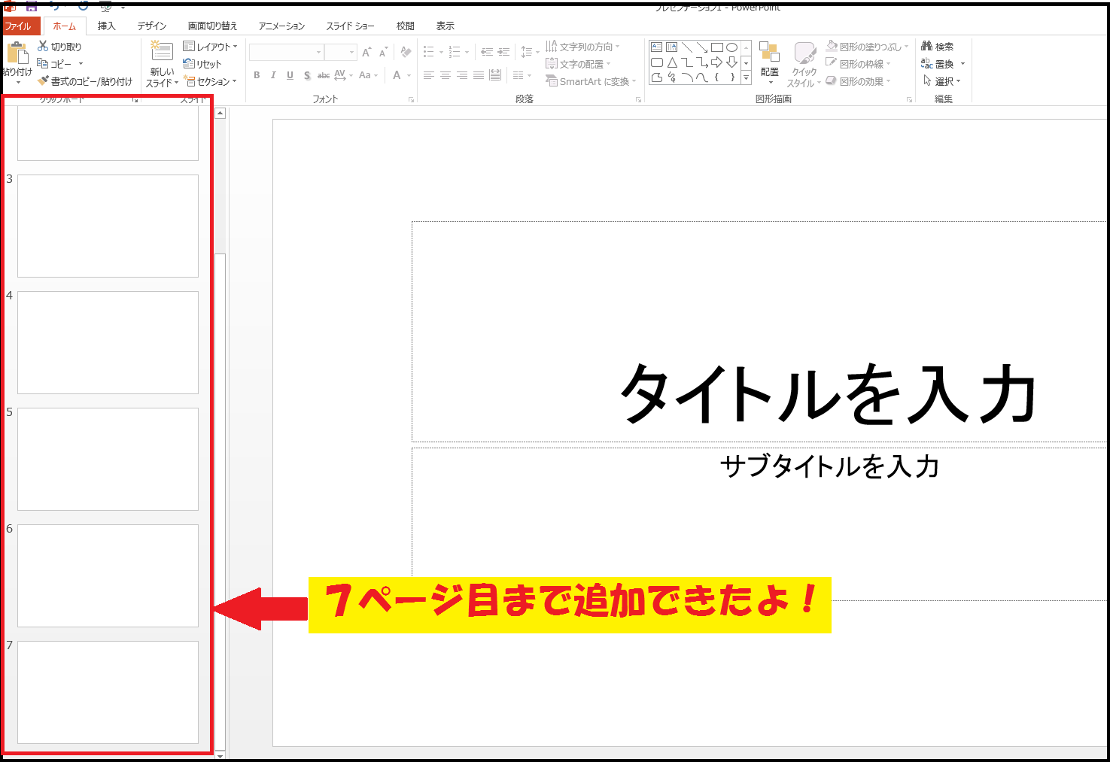Select the Oval shape in gallery

[x=731, y=47]
